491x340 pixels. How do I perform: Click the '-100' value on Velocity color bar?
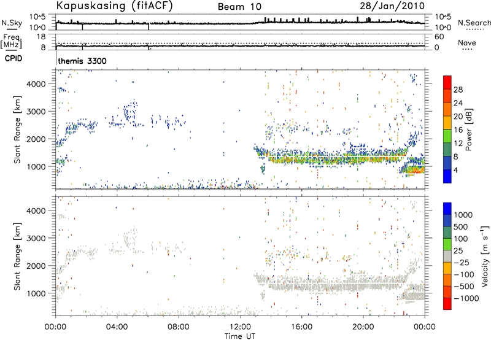(x=464, y=274)
